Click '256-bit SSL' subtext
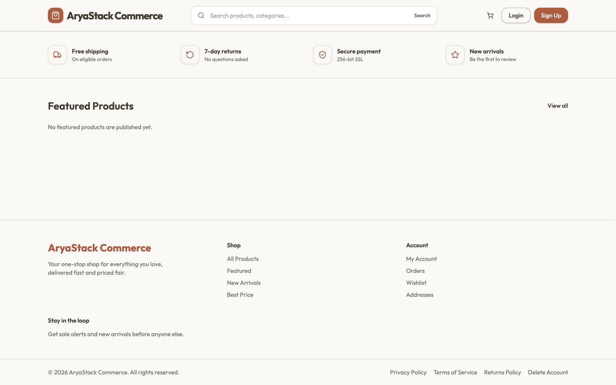The width and height of the screenshot is (616, 385). [x=350, y=59]
